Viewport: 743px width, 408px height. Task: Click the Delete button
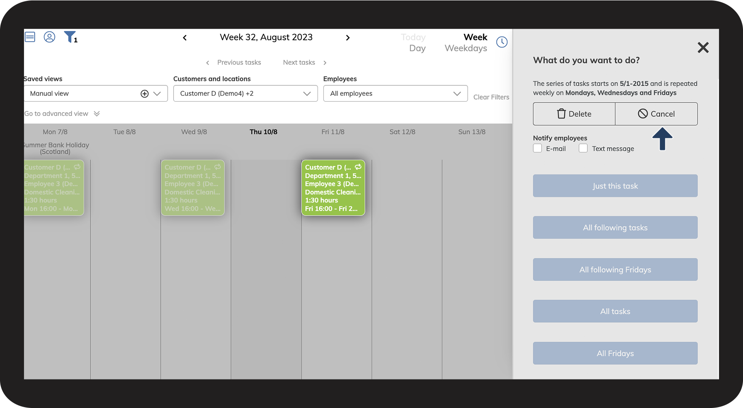click(x=574, y=114)
